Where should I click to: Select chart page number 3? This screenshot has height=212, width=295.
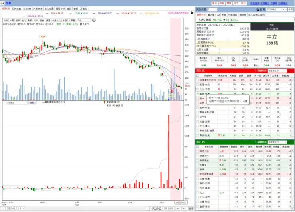click(x=9, y=208)
